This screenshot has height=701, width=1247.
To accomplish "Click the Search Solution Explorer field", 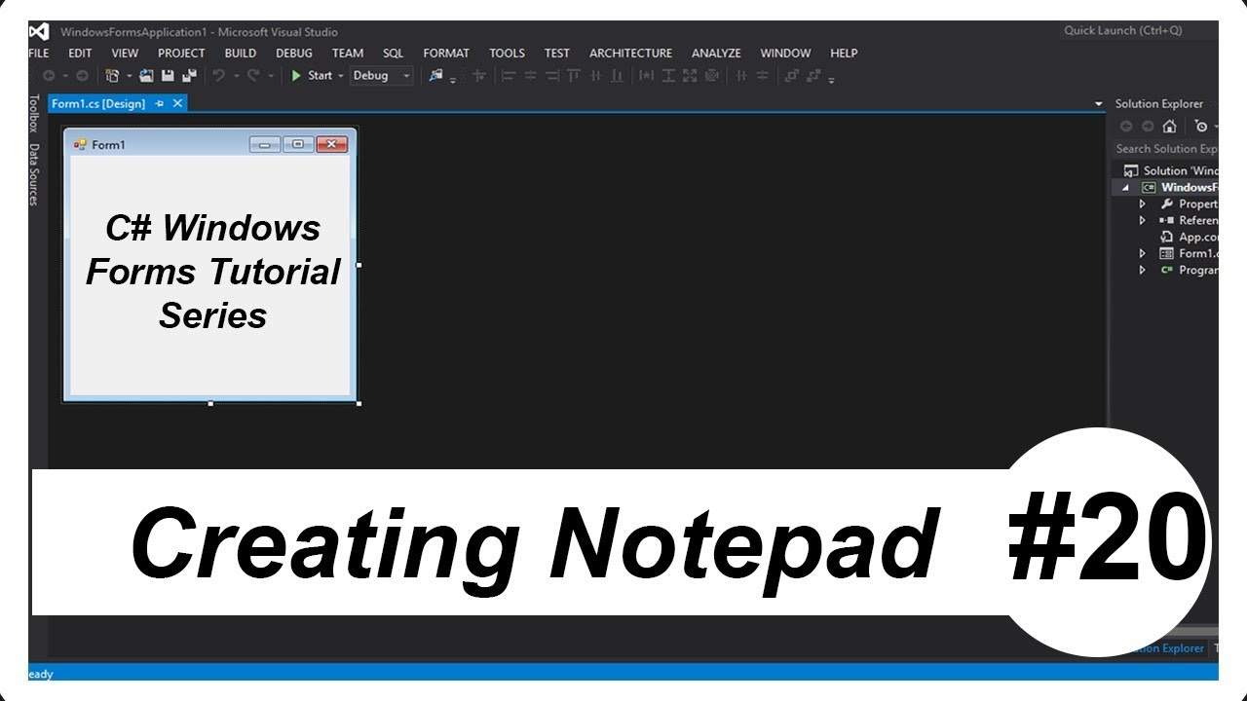I will [x=1166, y=149].
